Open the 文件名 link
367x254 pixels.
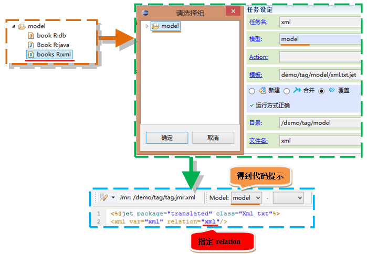coord(259,141)
